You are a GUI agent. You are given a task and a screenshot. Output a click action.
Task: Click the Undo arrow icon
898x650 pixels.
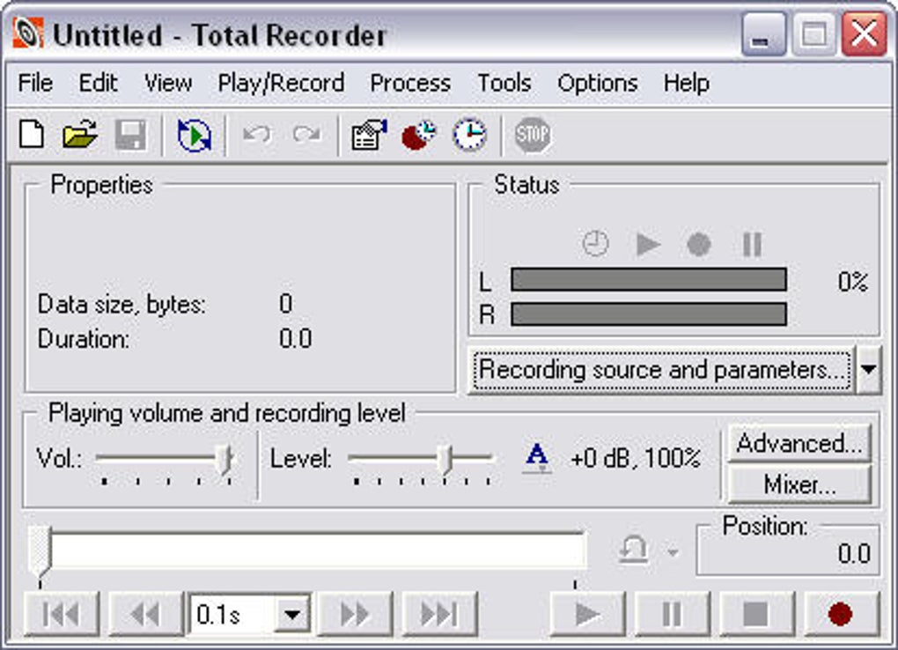(256, 135)
